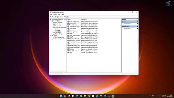The height and width of the screenshot is (98, 174).
Task: Open taskbar Search magnifier icon
Action: (65, 96)
